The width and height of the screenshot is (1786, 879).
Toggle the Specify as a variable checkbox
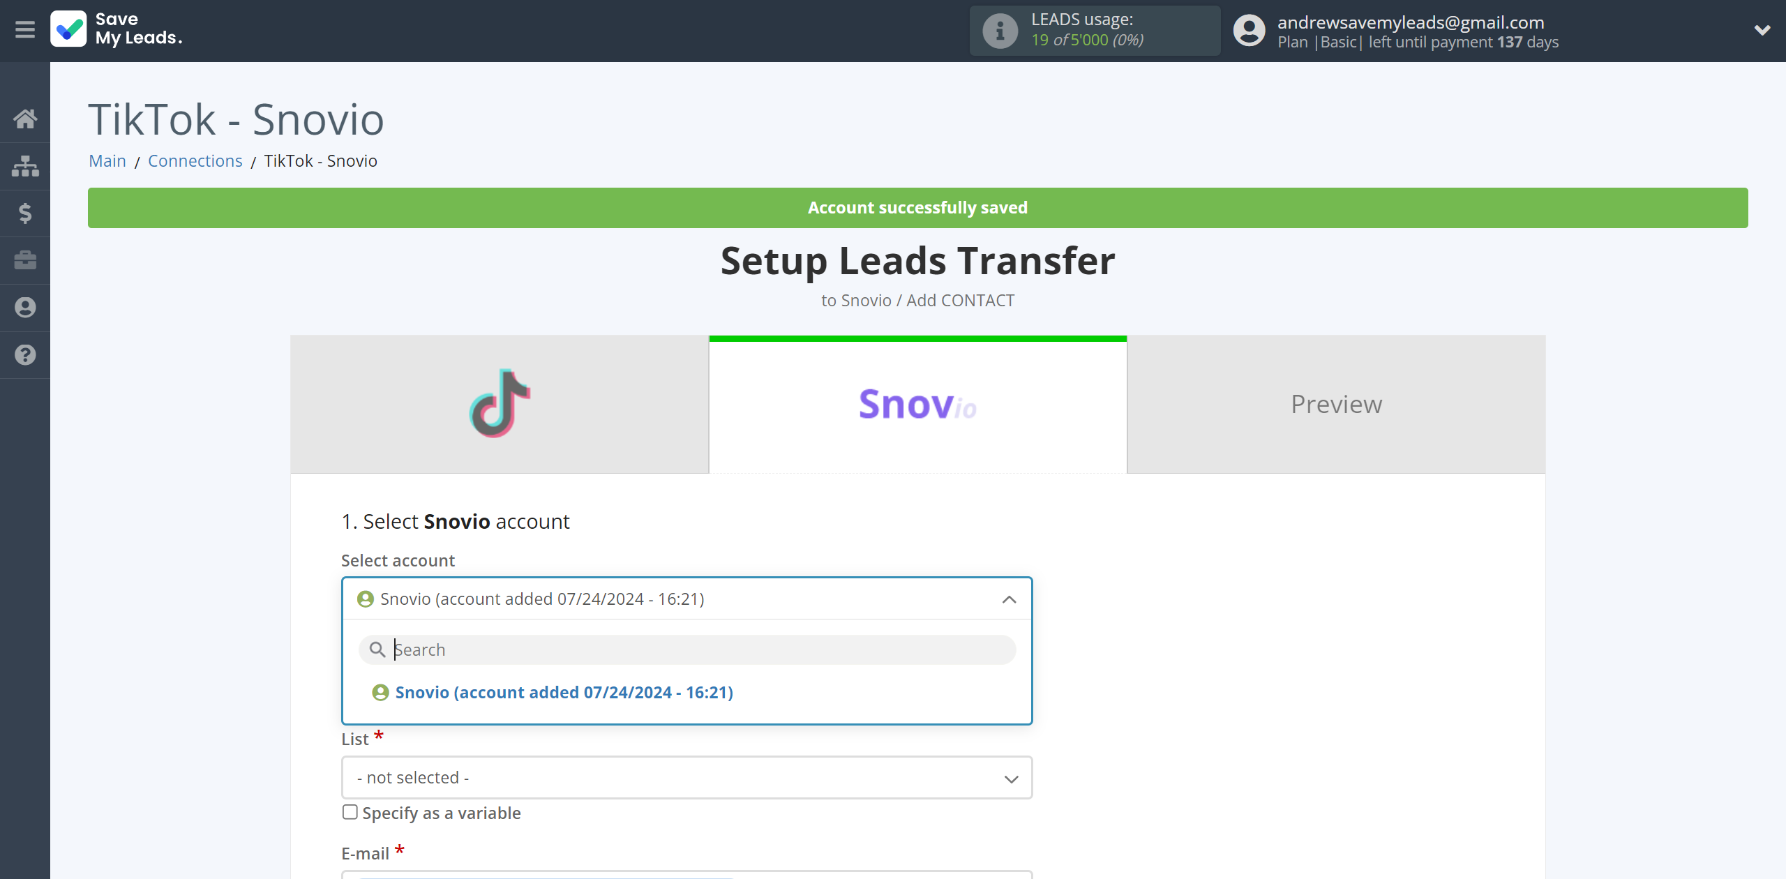350,812
